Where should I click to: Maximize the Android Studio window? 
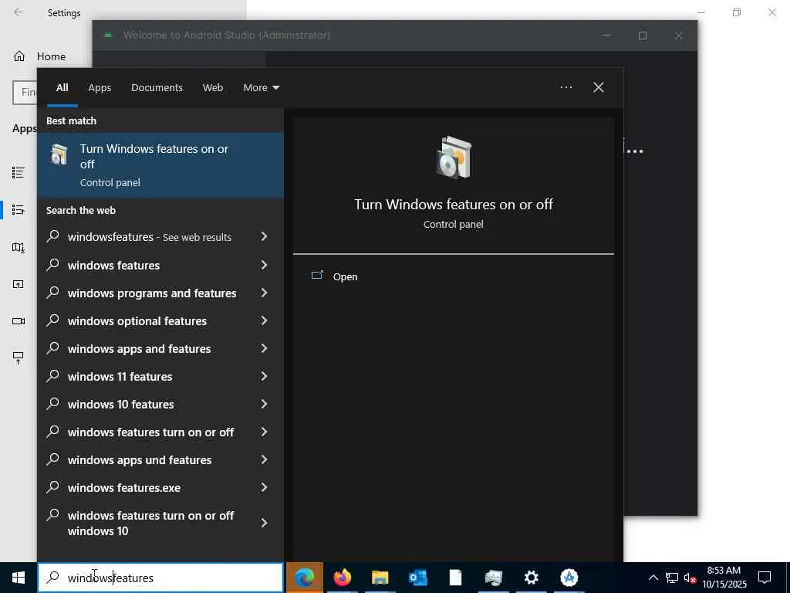643,36
